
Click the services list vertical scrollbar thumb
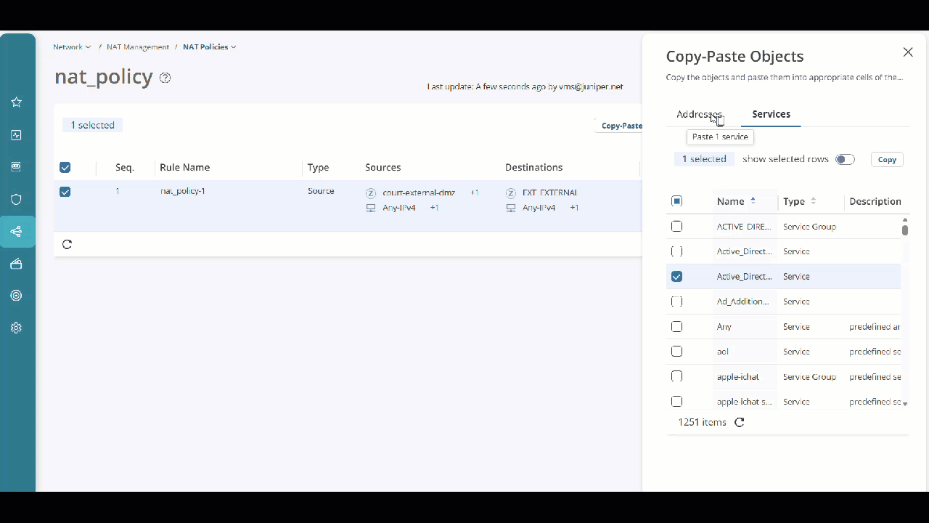(905, 230)
